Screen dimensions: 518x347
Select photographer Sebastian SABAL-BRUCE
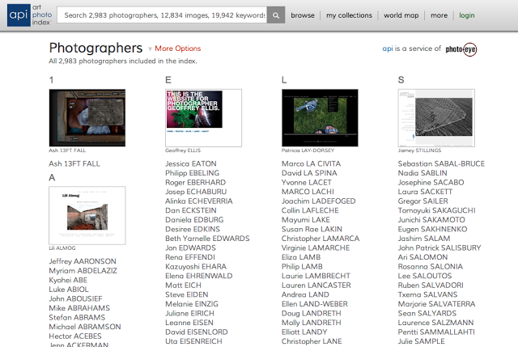(441, 163)
